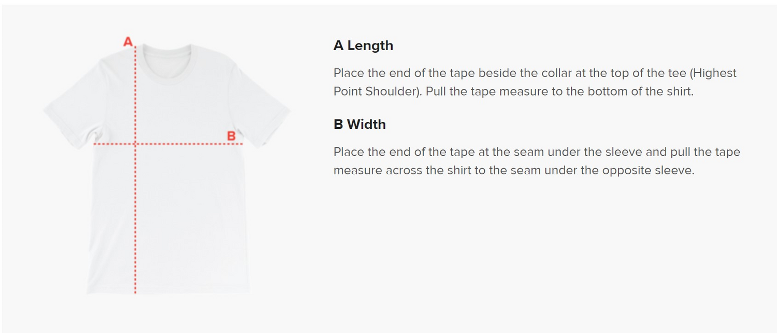The height and width of the screenshot is (333, 777).
Task: Click the left end of the width line
Action: [x=95, y=144]
